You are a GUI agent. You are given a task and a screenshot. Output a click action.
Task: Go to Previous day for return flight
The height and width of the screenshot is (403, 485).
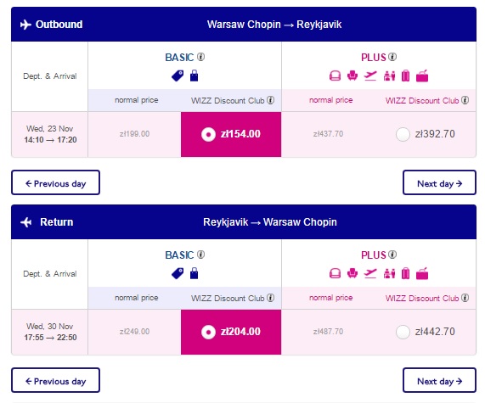point(56,380)
